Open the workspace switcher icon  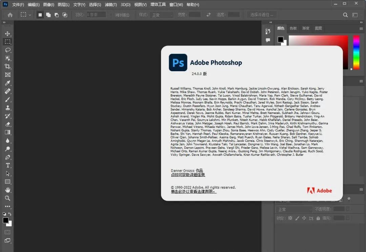click(x=355, y=15)
